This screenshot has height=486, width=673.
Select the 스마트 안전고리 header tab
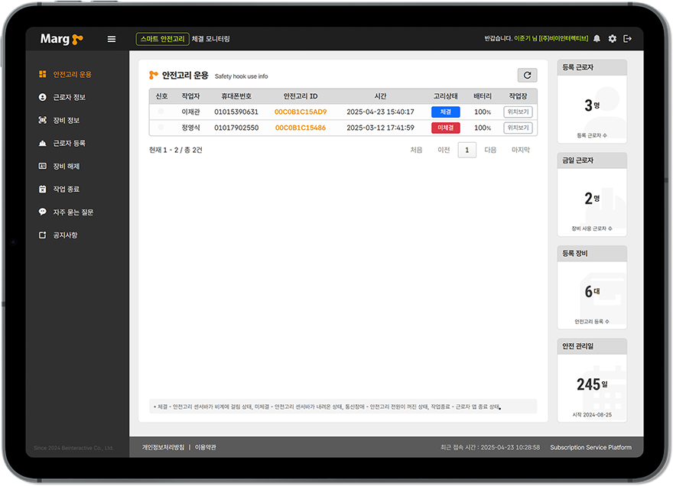pyautogui.click(x=162, y=39)
